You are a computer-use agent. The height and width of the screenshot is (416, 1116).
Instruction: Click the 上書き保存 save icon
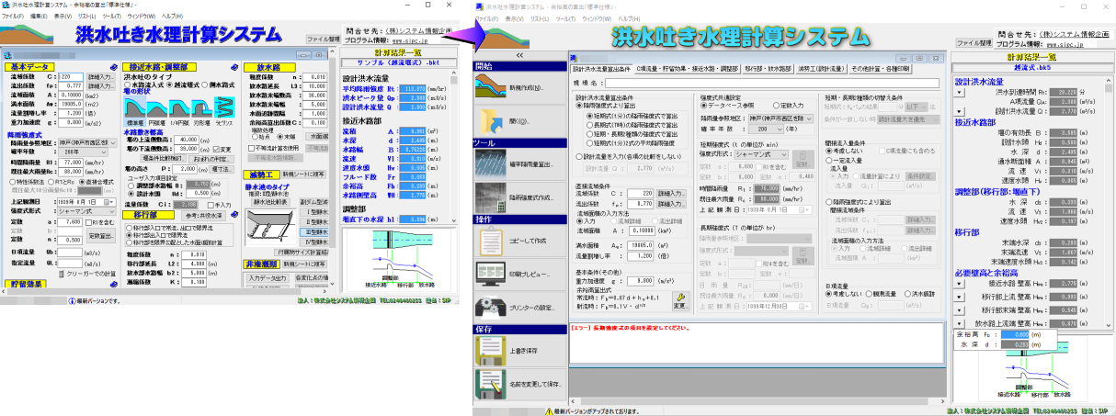[x=490, y=351]
